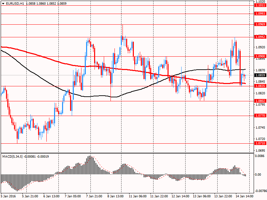This screenshot has width=267, height=200.
Task: Select the red 1.0900 price level label
Action: [260, 56]
